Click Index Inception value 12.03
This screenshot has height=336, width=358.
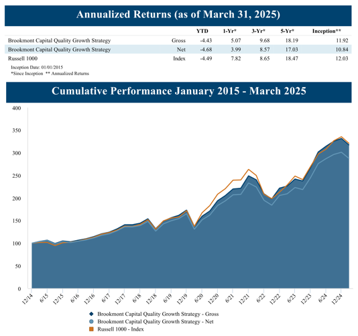(x=342, y=58)
